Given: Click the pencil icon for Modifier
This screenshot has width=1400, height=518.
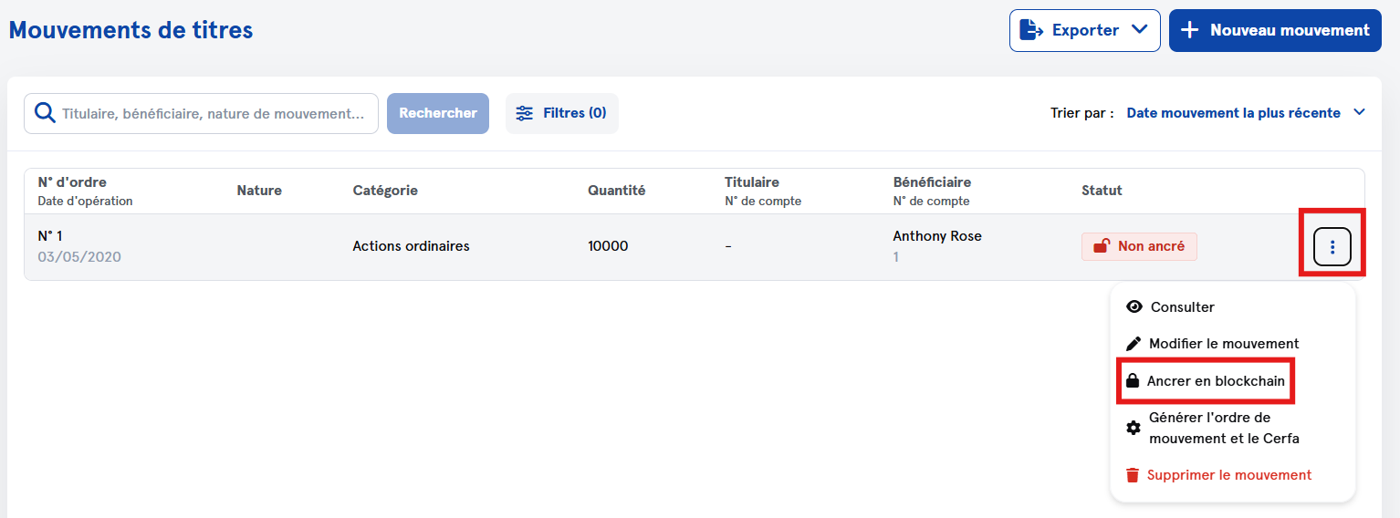Looking at the screenshot, I should click(1134, 344).
